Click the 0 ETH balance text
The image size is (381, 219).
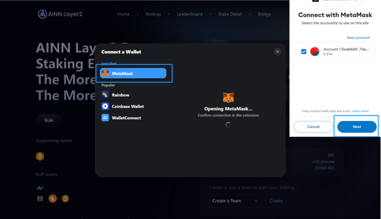coord(328,55)
